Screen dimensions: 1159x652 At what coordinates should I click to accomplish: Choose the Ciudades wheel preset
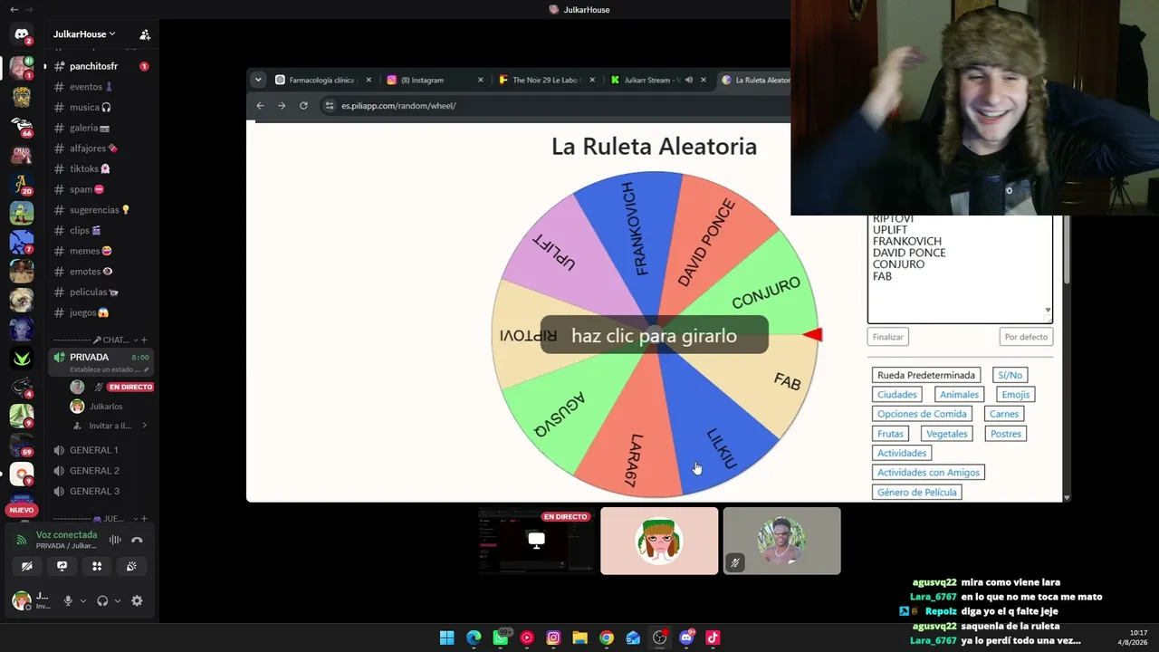[x=897, y=395]
